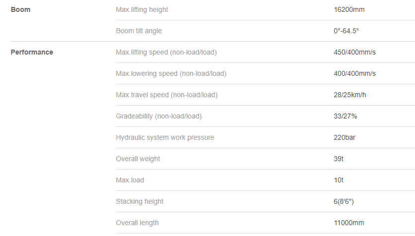Click the 220bar pressure value
The height and width of the screenshot is (236, 415).
tap(345, 137)
